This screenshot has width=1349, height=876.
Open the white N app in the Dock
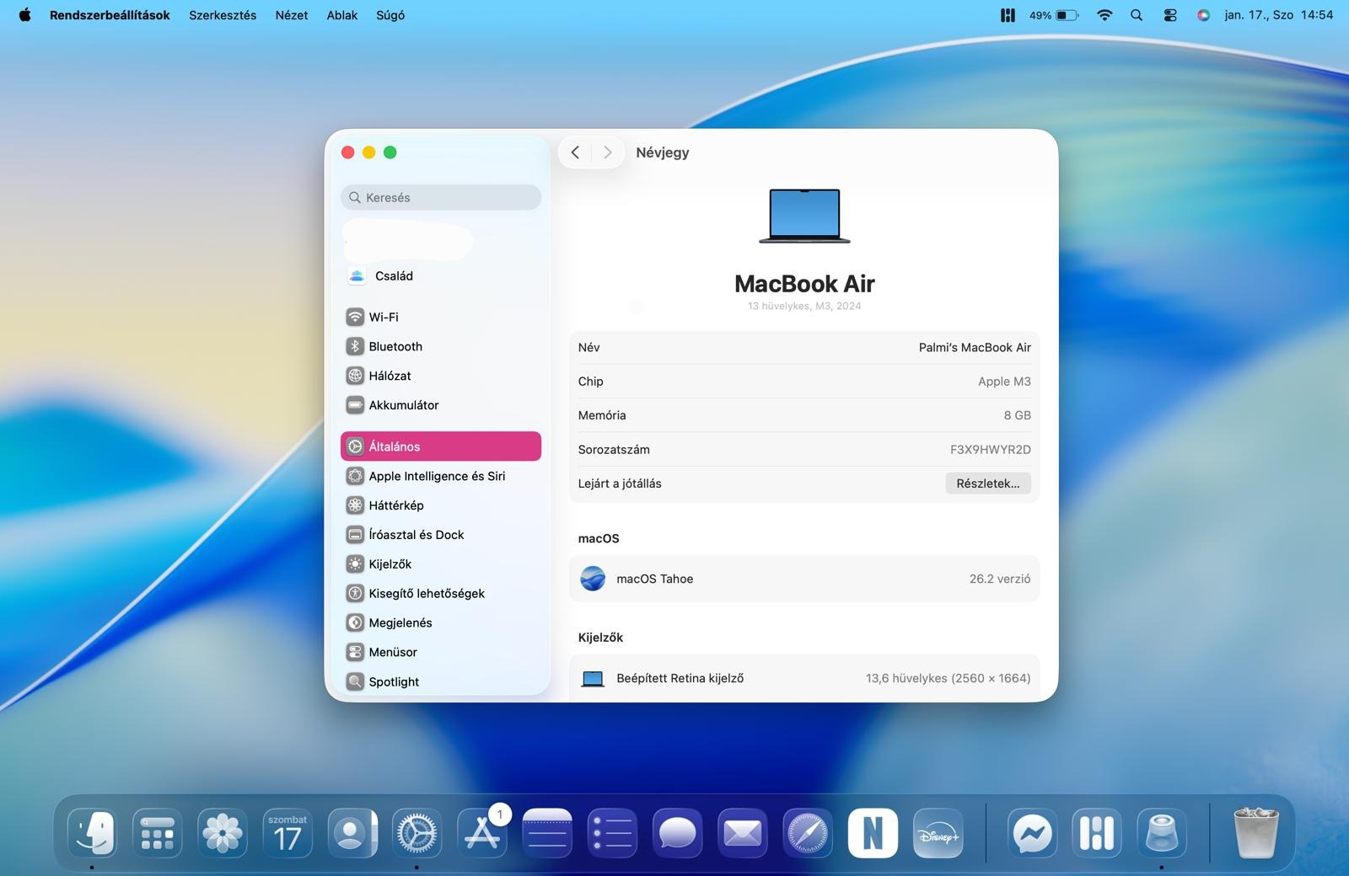point(873,833)
